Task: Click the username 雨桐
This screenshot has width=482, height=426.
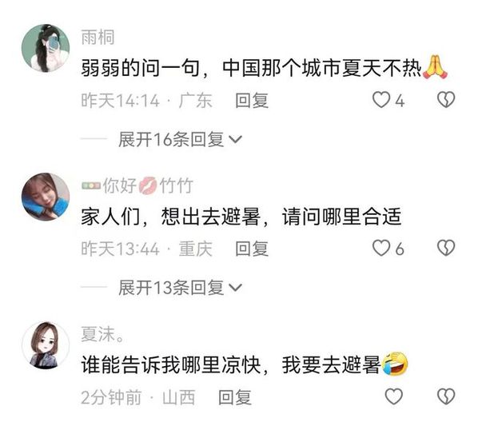Action: pyautogui.click(x=98, y=38)
